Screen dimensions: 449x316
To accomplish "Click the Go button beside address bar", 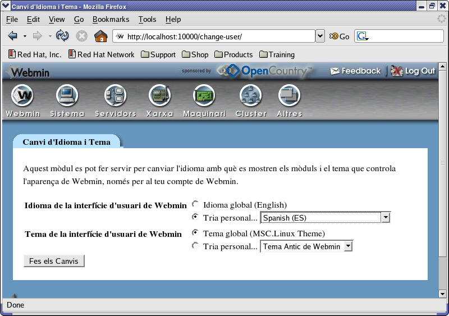I will pyautogui.click(x=340, y=36).
